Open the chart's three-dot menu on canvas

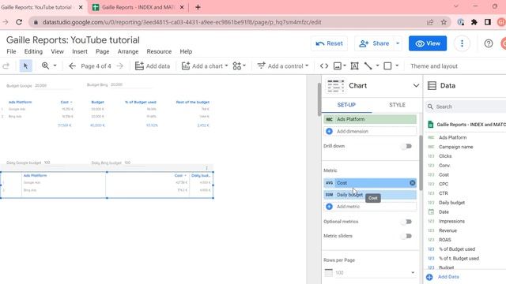pyautogui.click(x=206, y=168)
